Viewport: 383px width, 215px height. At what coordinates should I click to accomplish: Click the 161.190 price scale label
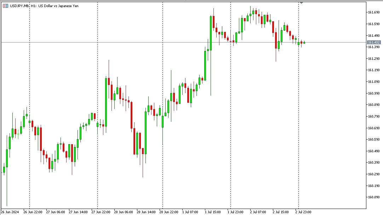pyautogui.click(x=374, y=70)
